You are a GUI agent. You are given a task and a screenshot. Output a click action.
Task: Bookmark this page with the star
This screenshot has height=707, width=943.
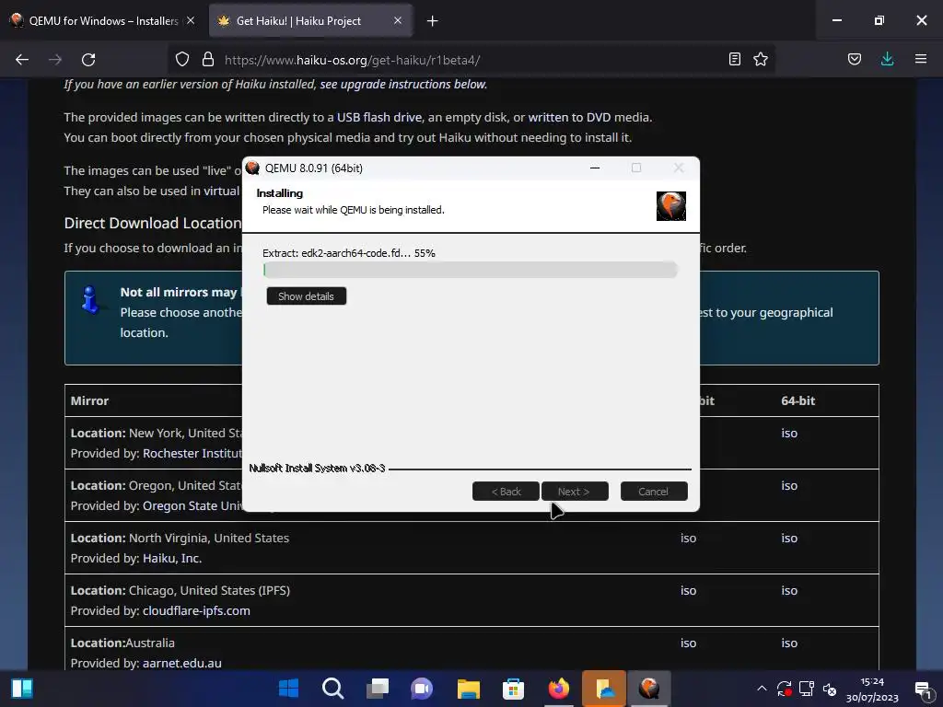[x=761, y=60]
